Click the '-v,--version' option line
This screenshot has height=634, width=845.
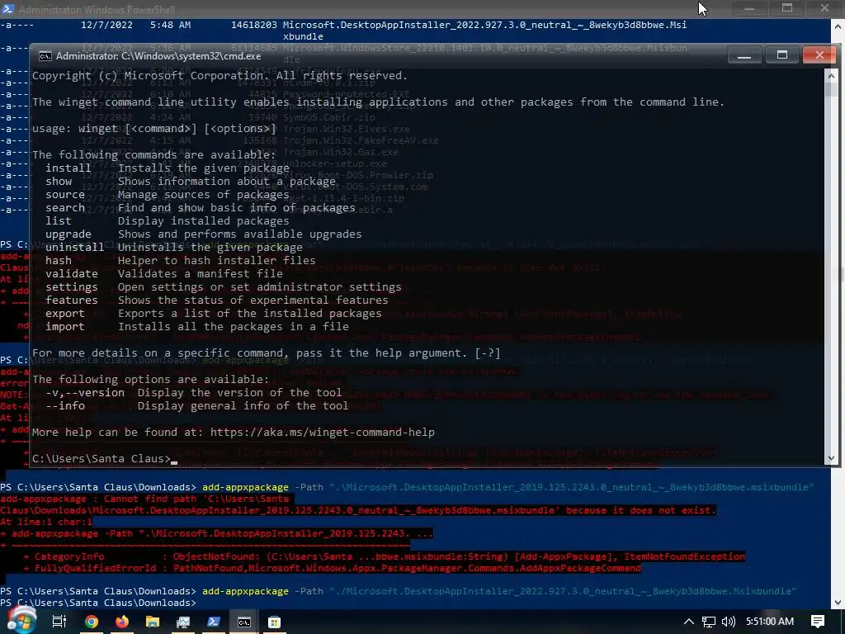(194, 392)
